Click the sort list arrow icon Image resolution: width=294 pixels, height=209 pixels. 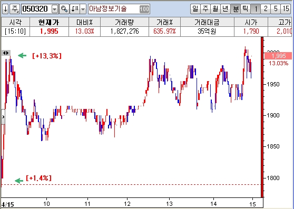click(x=75, y=9)
